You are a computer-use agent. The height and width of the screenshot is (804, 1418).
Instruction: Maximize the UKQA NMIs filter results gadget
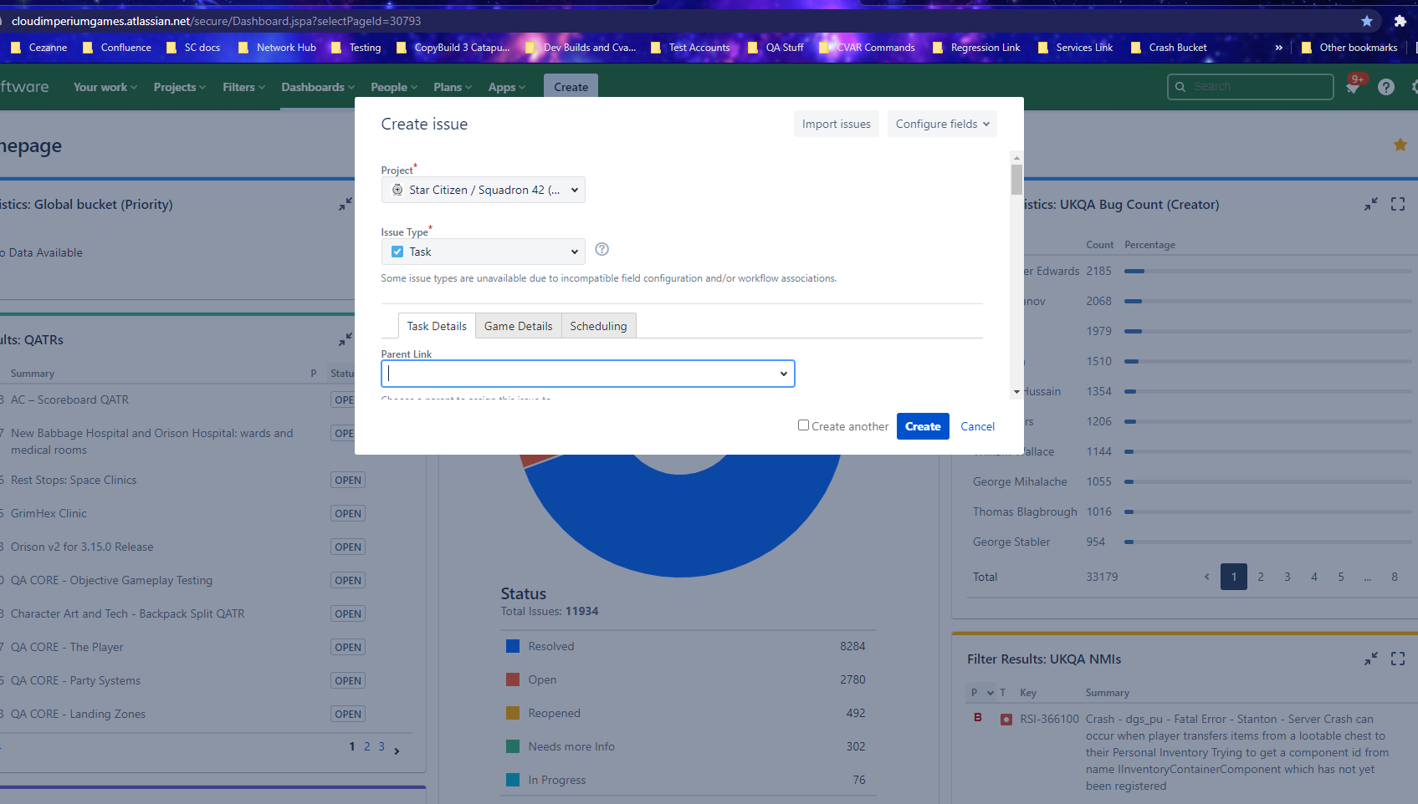tap(1398, 659)
